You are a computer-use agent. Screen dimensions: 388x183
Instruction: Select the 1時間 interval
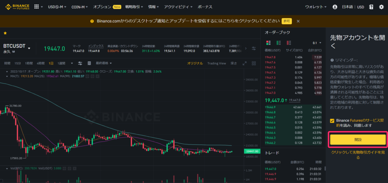[29, 63]
